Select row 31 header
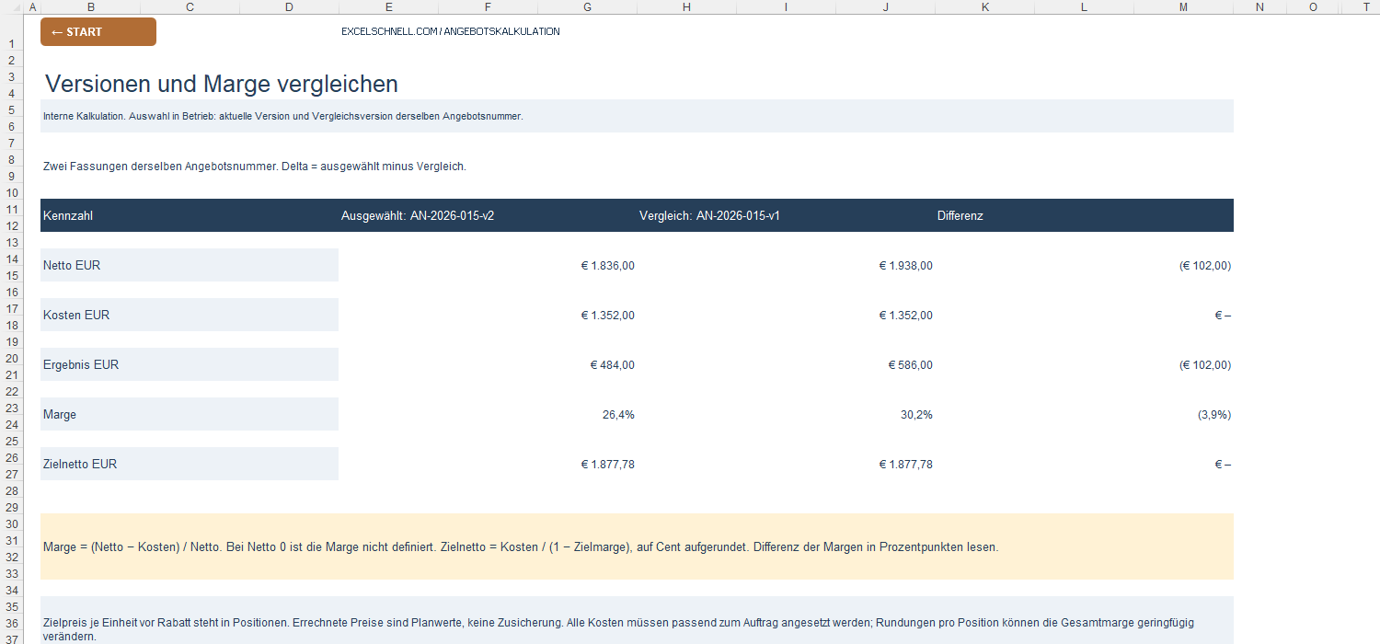The width and height of the screenshot is (1380, 644). pyautogui.click(x=13, y=539)
